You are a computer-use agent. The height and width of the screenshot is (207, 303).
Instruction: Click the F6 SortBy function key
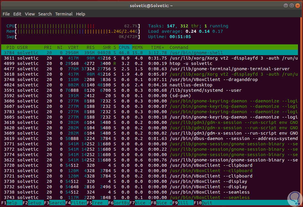(119, 203)
